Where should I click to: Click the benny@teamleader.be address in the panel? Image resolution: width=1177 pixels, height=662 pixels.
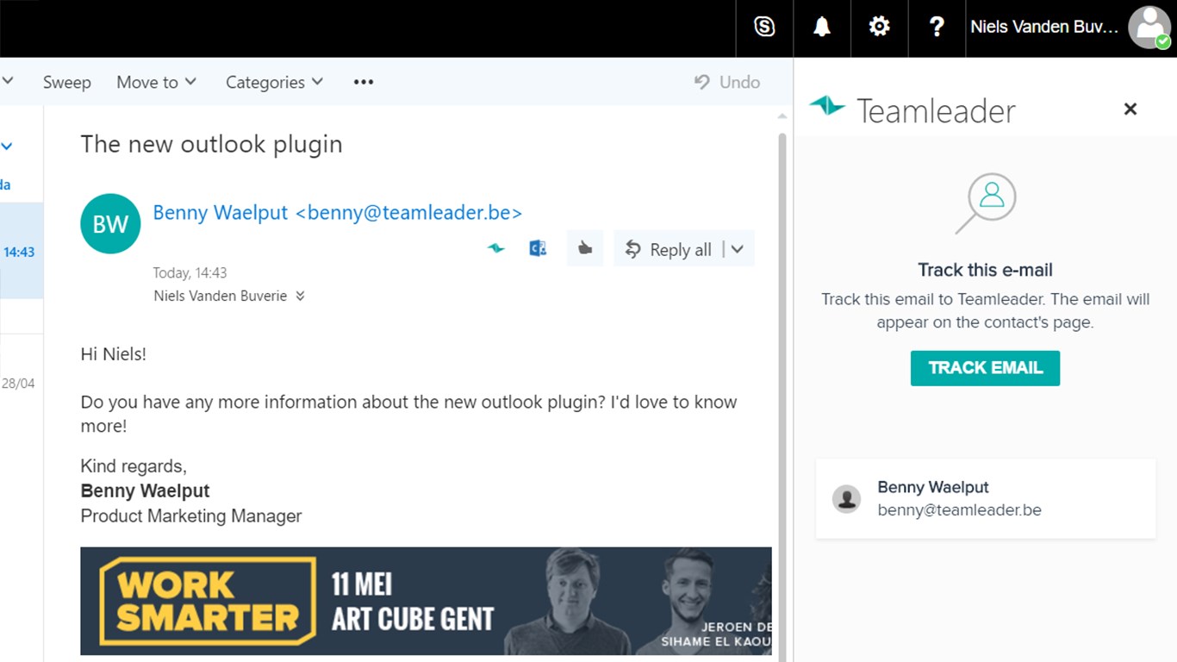click(959, 510)
